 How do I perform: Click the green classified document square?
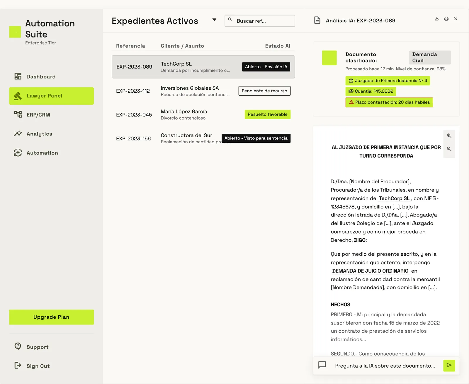(329, 58)
